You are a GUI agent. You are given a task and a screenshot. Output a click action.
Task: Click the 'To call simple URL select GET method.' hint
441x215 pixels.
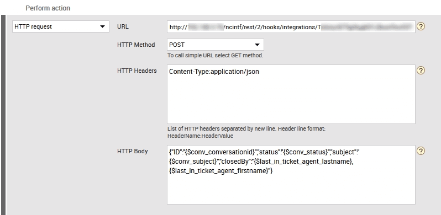click(215, 56)
